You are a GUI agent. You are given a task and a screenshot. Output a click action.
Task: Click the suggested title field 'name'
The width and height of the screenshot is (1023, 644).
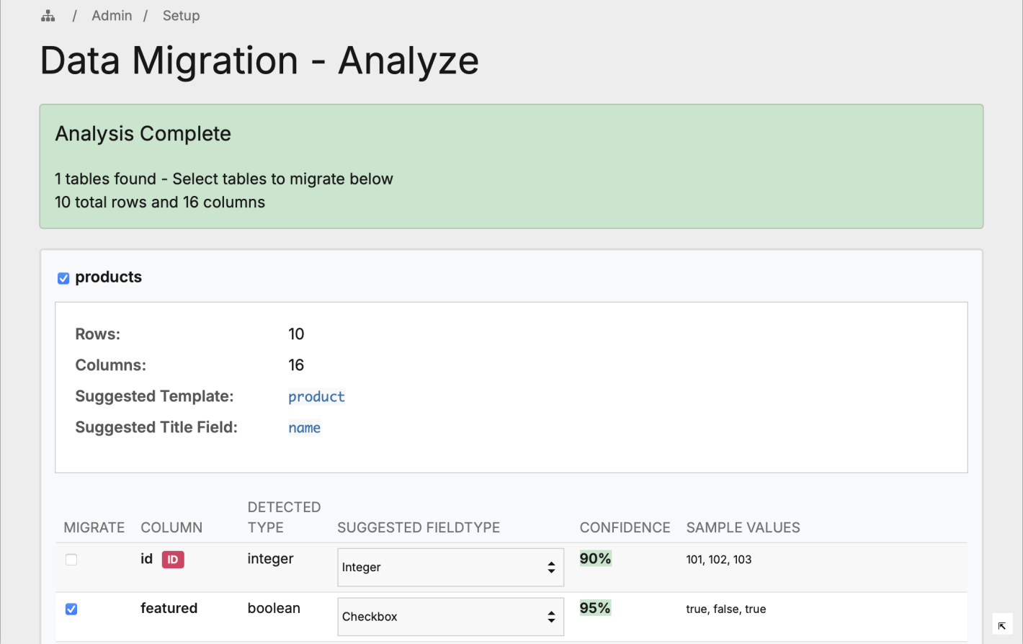[304, 428]
